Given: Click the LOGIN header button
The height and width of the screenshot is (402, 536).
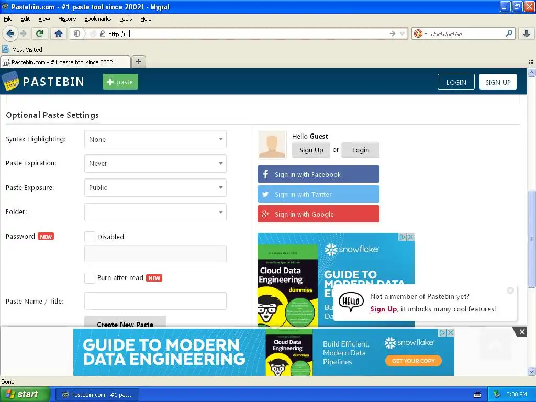Looking at the screenshot, I should pos(456,82).
